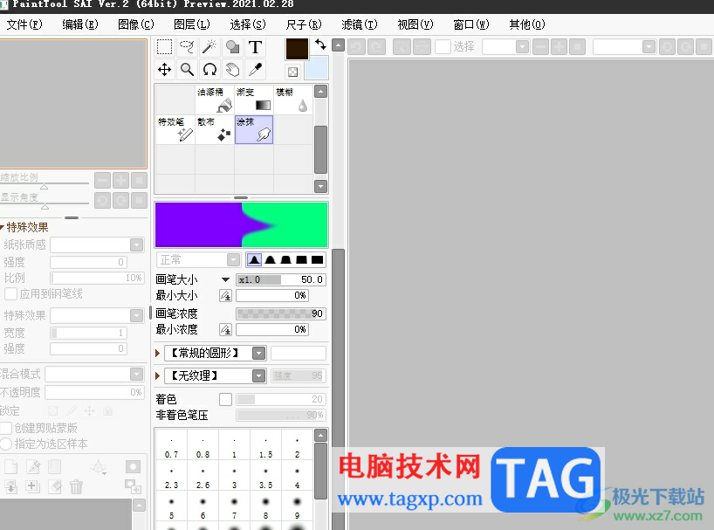Expand the 无纹理 settings triangle
714x530 pixels.
(158, 375)
